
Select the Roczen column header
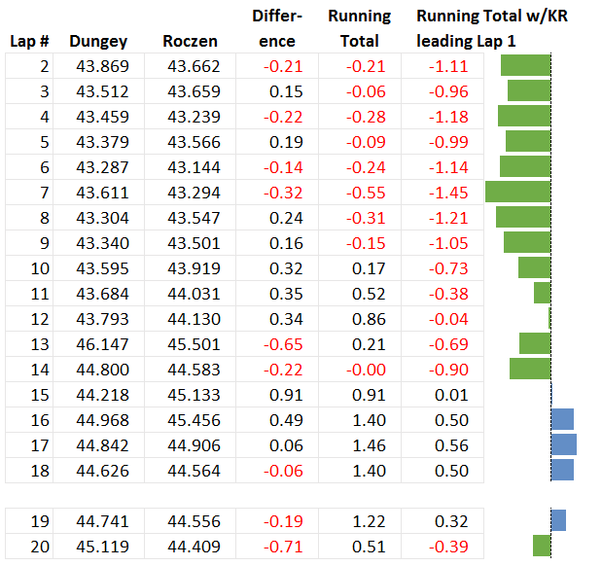coord(191,42)
